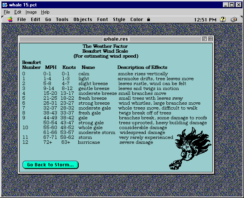
Task: Click the name 'moderate breeze'
Action: 98,93
